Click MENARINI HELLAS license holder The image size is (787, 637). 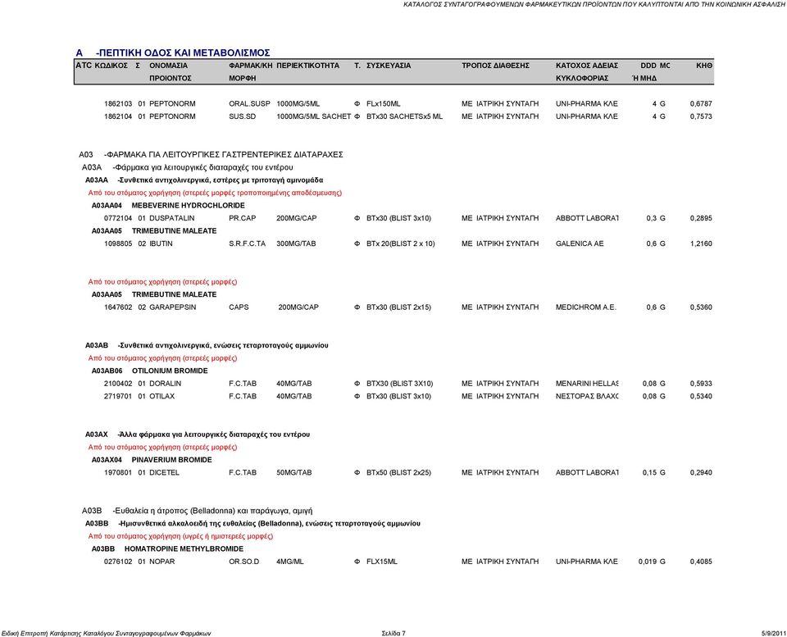coord(587,384)
